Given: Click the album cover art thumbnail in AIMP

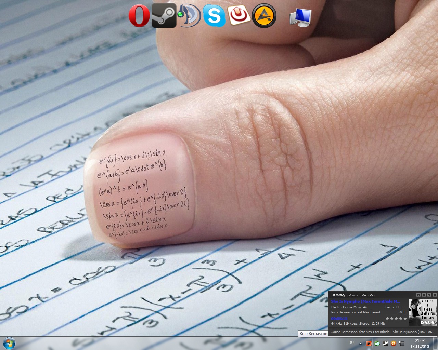Looking at the screenshot, I should [423, 312].
